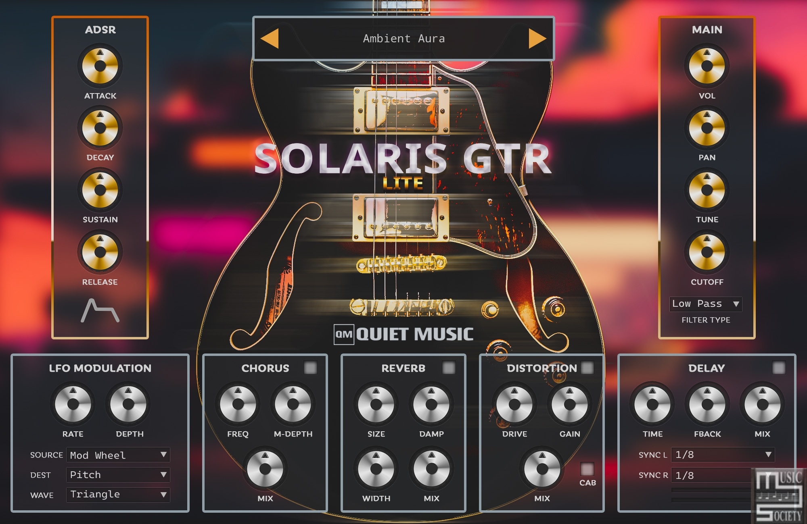This screenshot has height=524, width=807.
Task: Click the Pitch dropdown arrow
Action: click(x=163, y=474)
